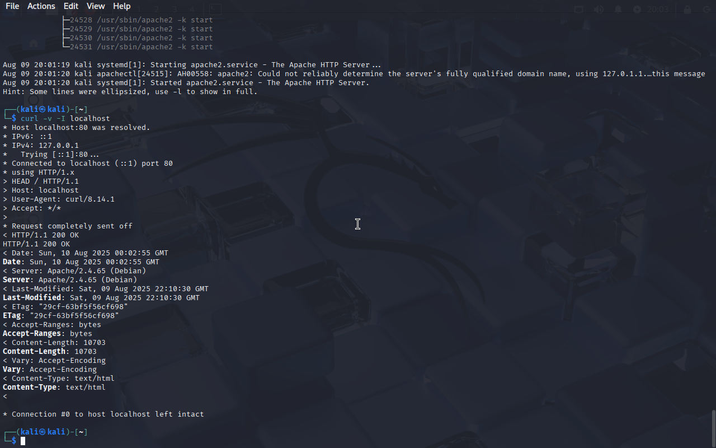Click the empty prompt cursor at bottom

point(23,441)
